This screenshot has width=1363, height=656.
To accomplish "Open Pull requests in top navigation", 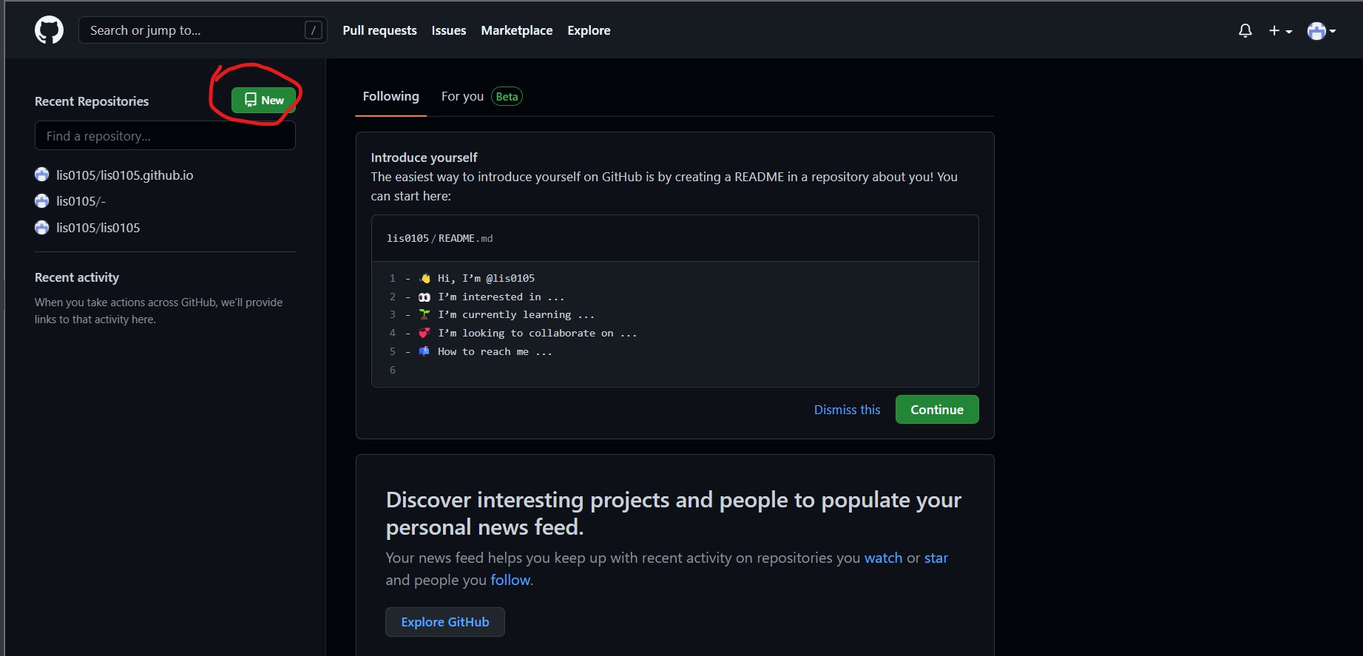I will pos(379,30).
